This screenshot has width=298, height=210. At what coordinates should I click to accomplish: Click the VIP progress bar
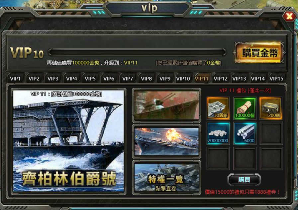[x=137, y=52]
